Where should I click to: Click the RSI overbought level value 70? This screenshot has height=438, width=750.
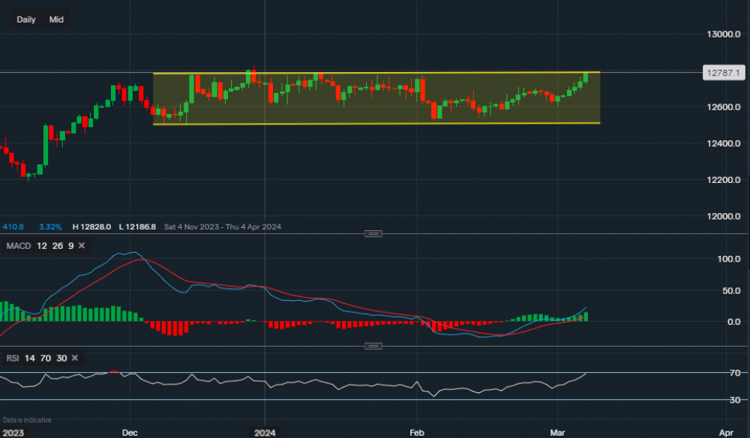[x=45, y=358]
